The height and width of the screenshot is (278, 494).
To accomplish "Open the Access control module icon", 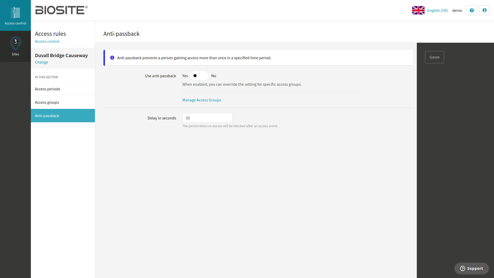I will point(15,15).
